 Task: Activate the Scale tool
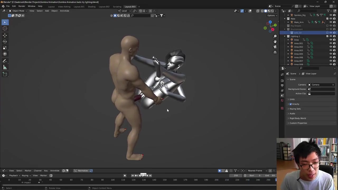coord(5,48)
